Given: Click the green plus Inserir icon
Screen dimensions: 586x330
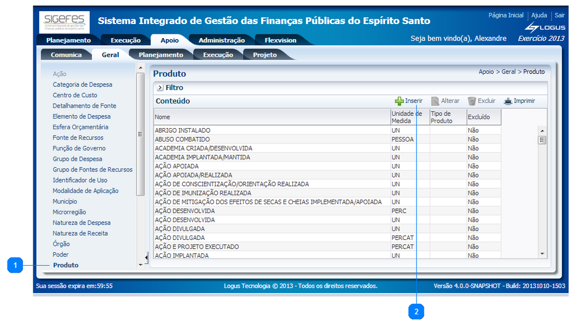Looking at the screenshot, I should pyautogui.click(x=399, y=101).
